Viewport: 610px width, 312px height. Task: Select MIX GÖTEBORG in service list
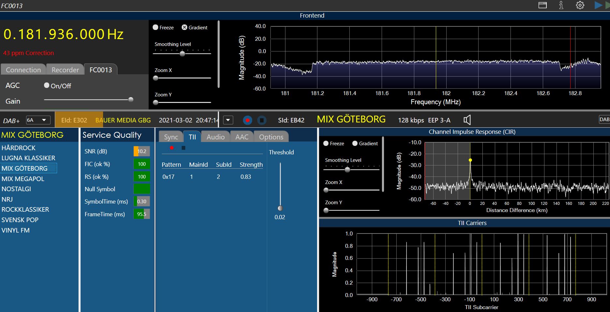click(x=28, y=168)
